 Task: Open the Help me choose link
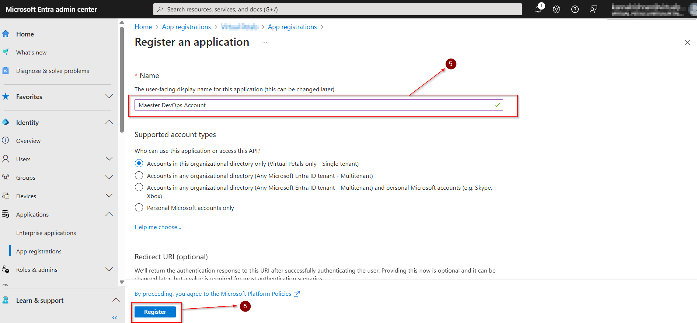158,227
